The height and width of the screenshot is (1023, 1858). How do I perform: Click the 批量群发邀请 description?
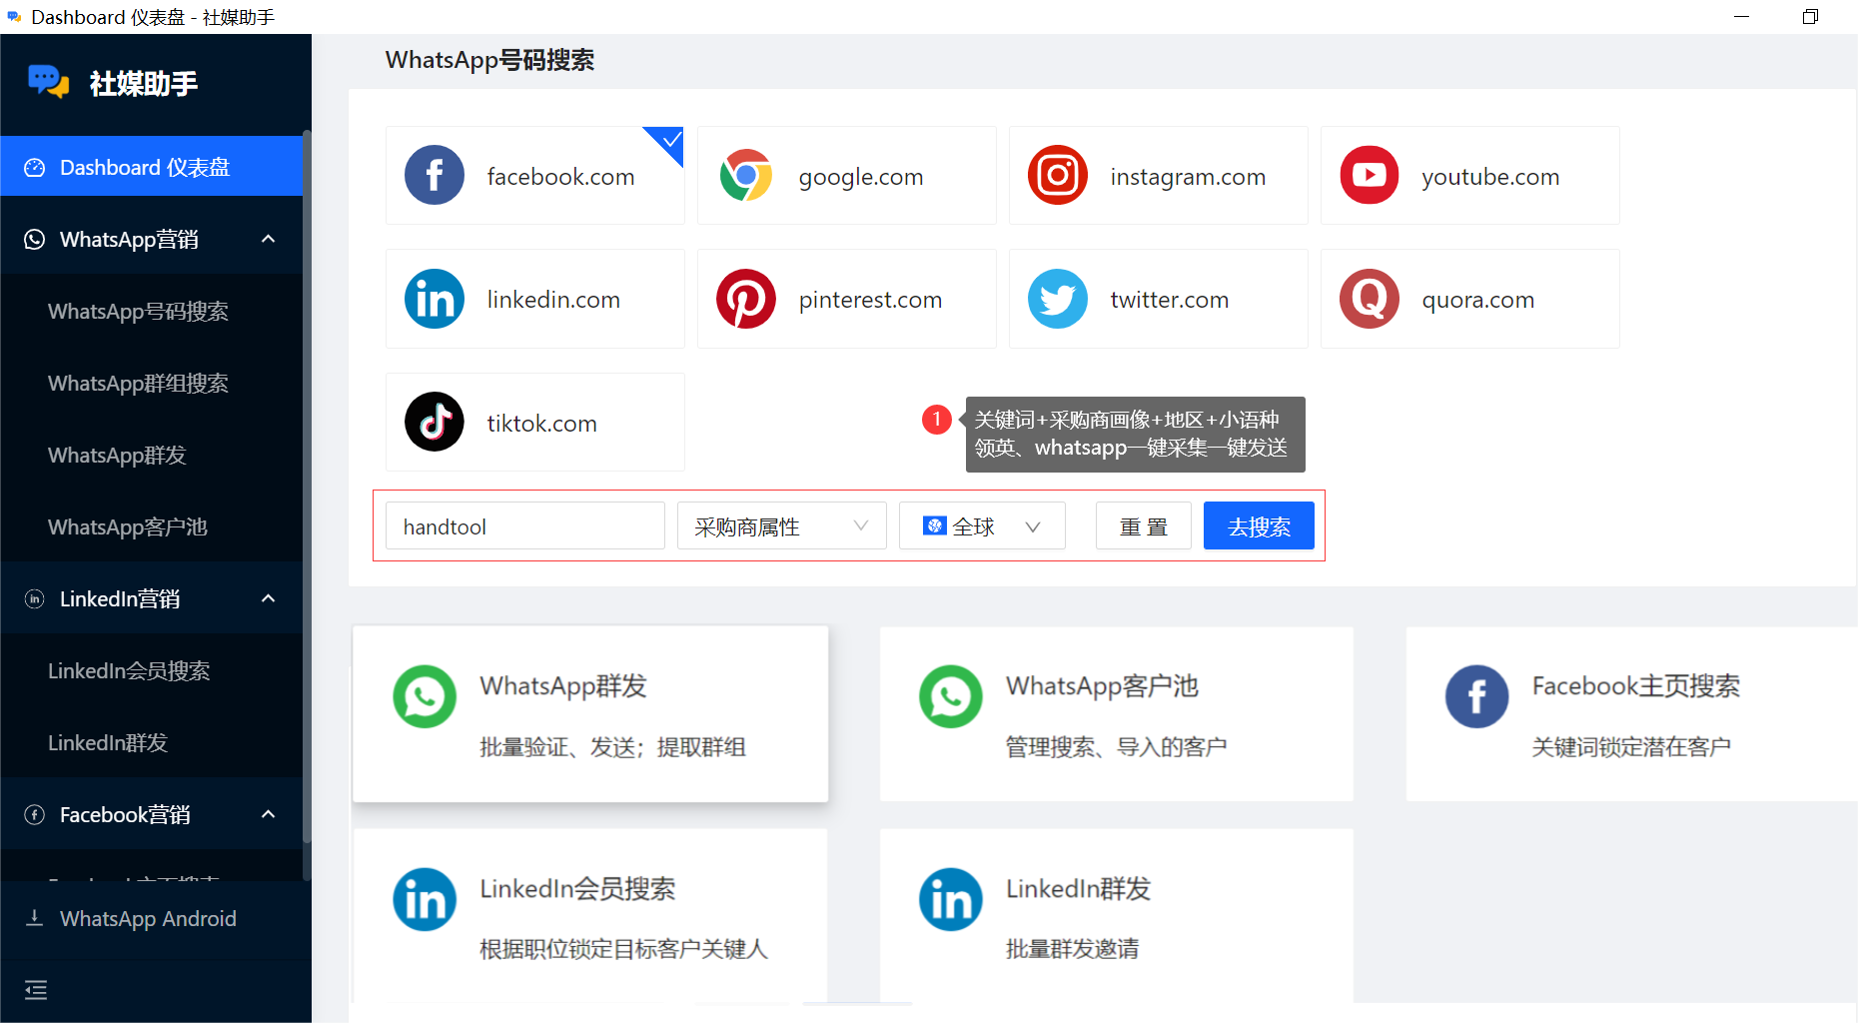[x=1072, y=949]
